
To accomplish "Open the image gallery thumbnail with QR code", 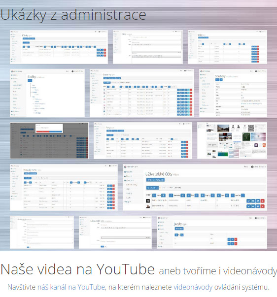I will (232, 140).
